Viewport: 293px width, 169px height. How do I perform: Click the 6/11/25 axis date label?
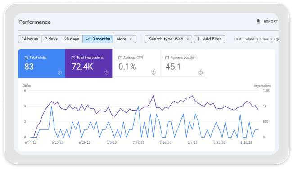31,142
